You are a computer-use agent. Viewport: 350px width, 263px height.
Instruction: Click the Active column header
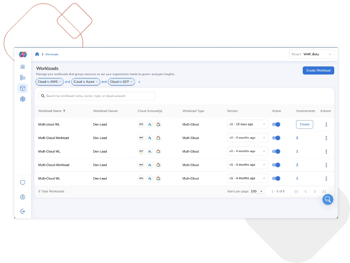pos(276,111)
